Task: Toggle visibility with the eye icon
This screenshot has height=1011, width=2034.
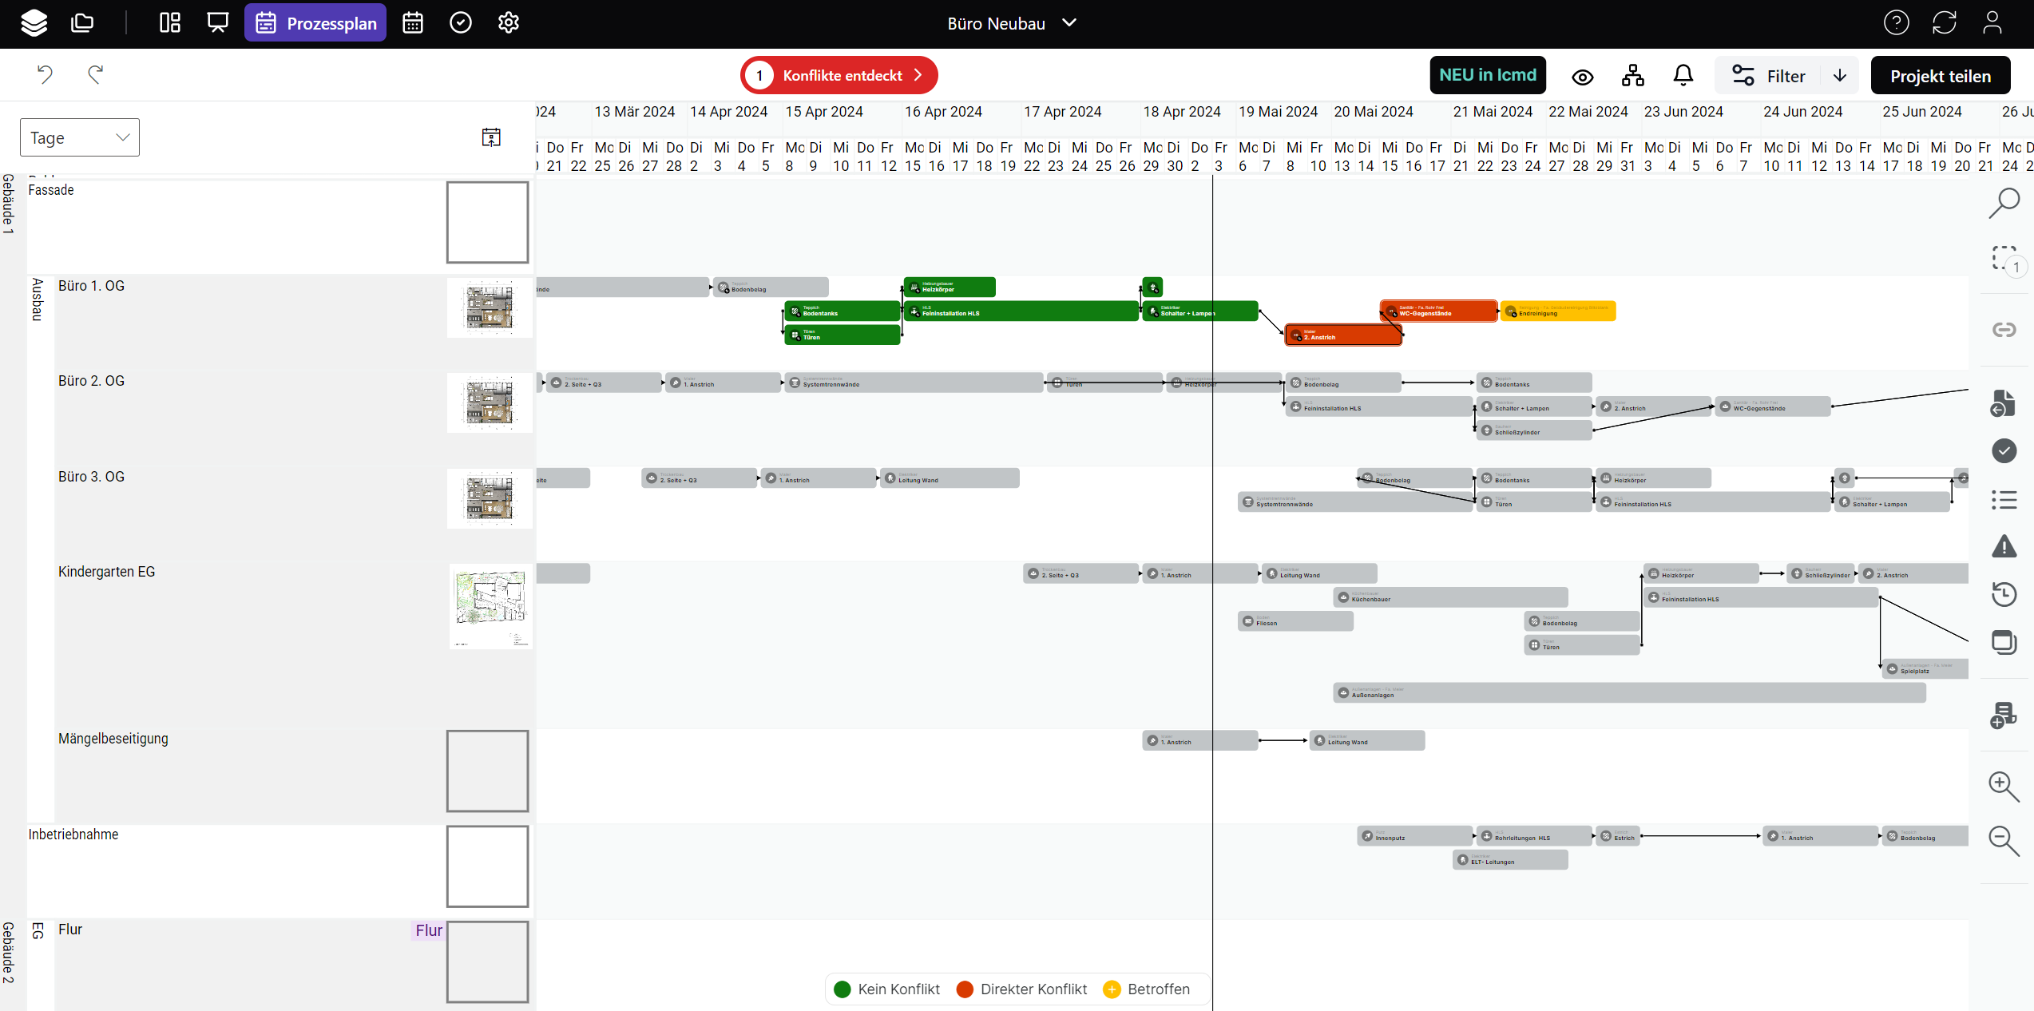Action: (x=1583, y=77)
